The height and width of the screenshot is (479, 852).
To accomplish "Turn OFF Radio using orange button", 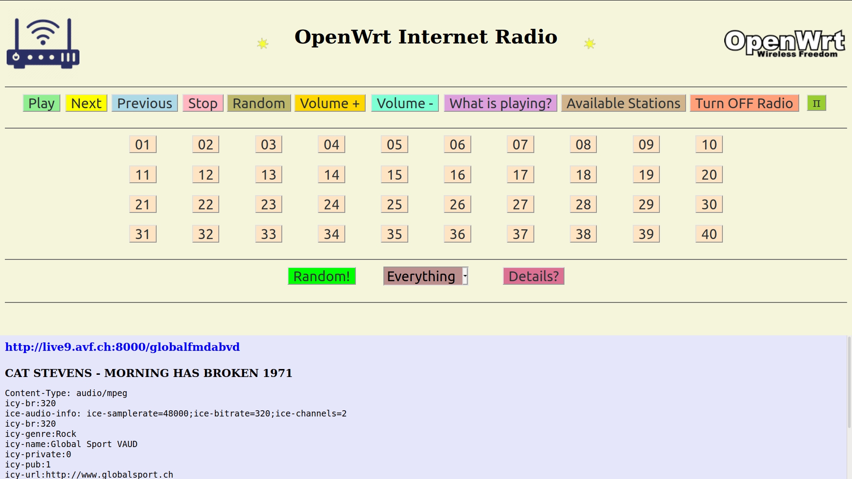I will [744, 103].
